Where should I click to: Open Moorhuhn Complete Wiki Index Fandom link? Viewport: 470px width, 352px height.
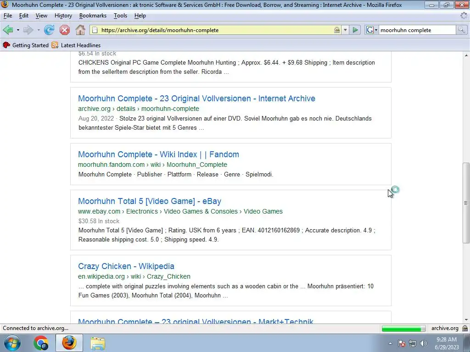pos(158,154)
